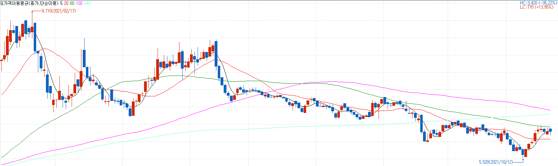Click the HC:3,420 (-35.22%) readout
This screenshot has height=166, width=558.
point(538,3)
